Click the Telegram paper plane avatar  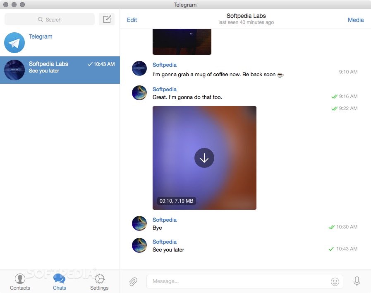coord(14,43)
